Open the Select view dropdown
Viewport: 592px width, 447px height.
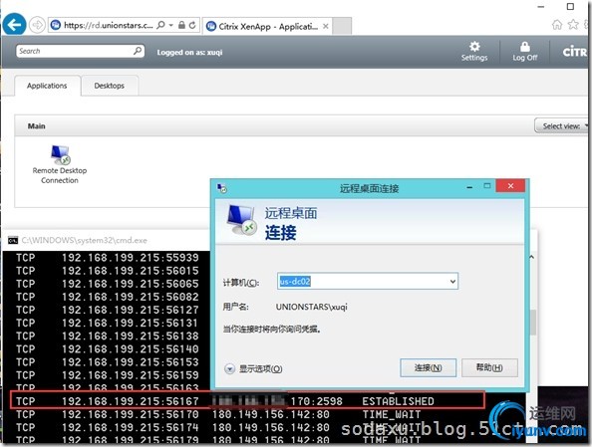click(562, 126)
